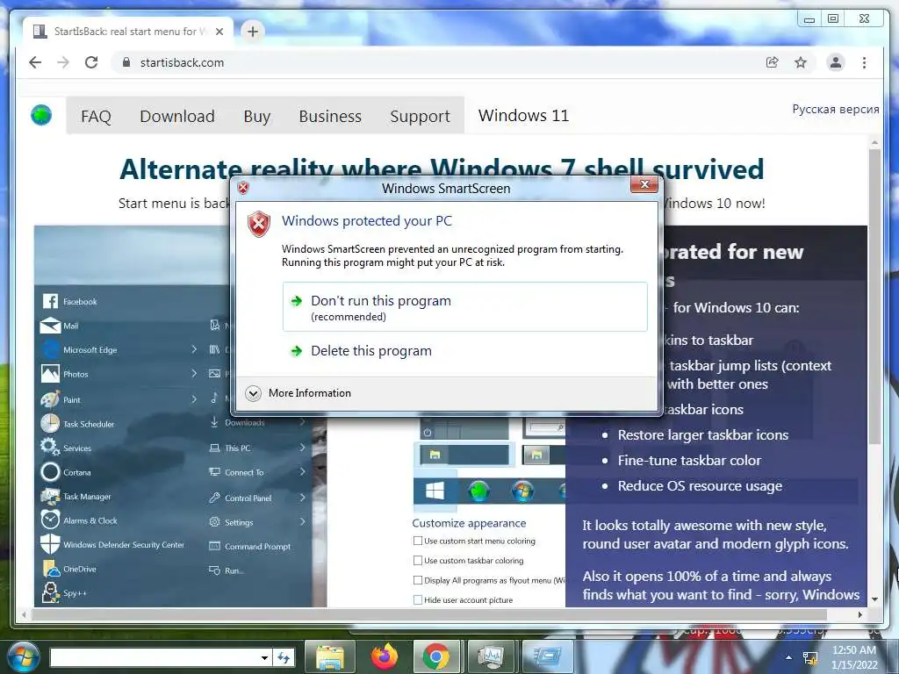899x674 pixels.
Task: Check Display All programs as flyout menu
Action: pos(417,580)
